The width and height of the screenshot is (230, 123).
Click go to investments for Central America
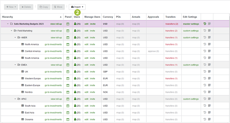pyautogui.click(x=53, y=51)
